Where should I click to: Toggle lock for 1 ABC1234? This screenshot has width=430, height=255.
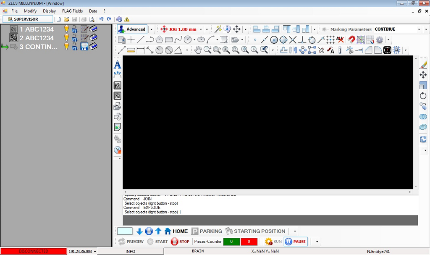(x=74, y=29)
